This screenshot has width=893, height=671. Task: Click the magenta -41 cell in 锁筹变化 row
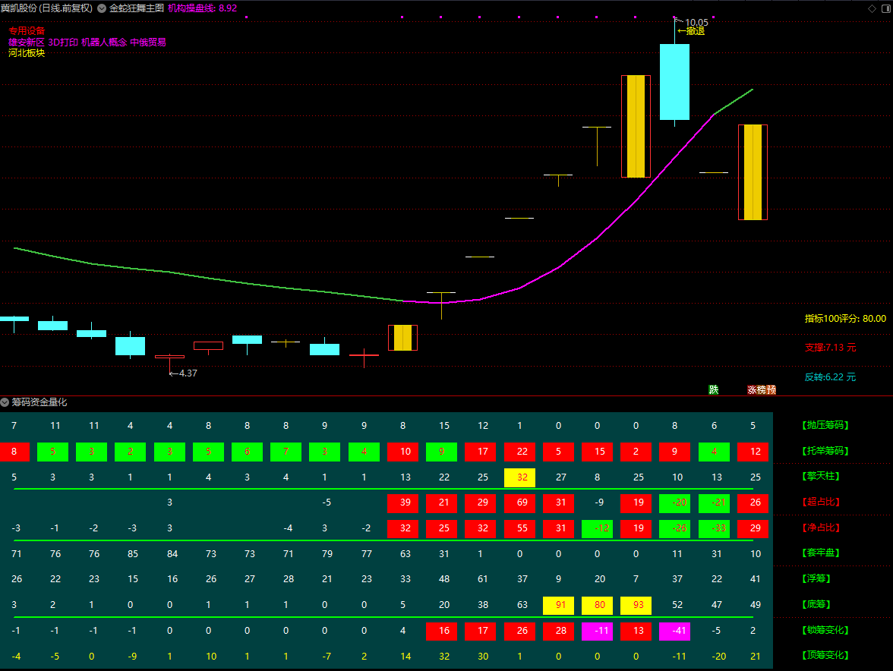(675, 631)
